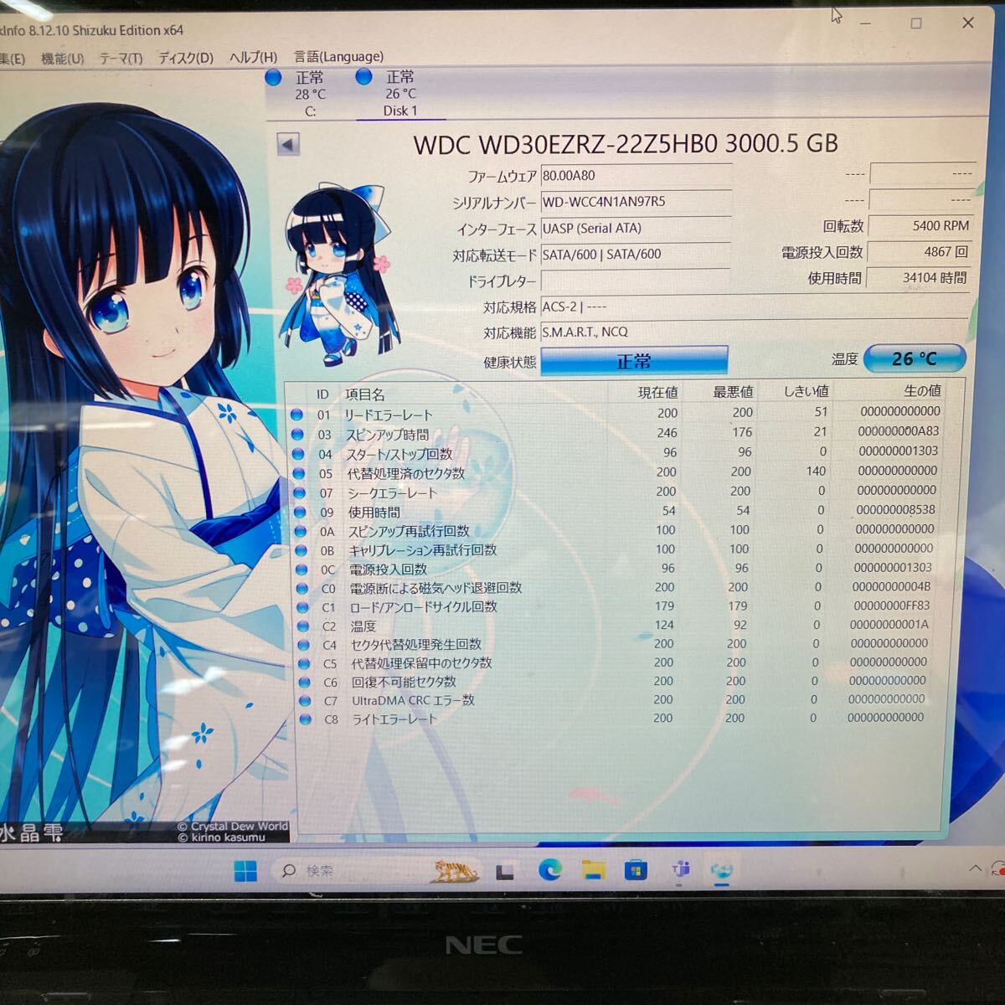
Task: Show hidden system tray icons chevron
Action: (x=976, y=869)
